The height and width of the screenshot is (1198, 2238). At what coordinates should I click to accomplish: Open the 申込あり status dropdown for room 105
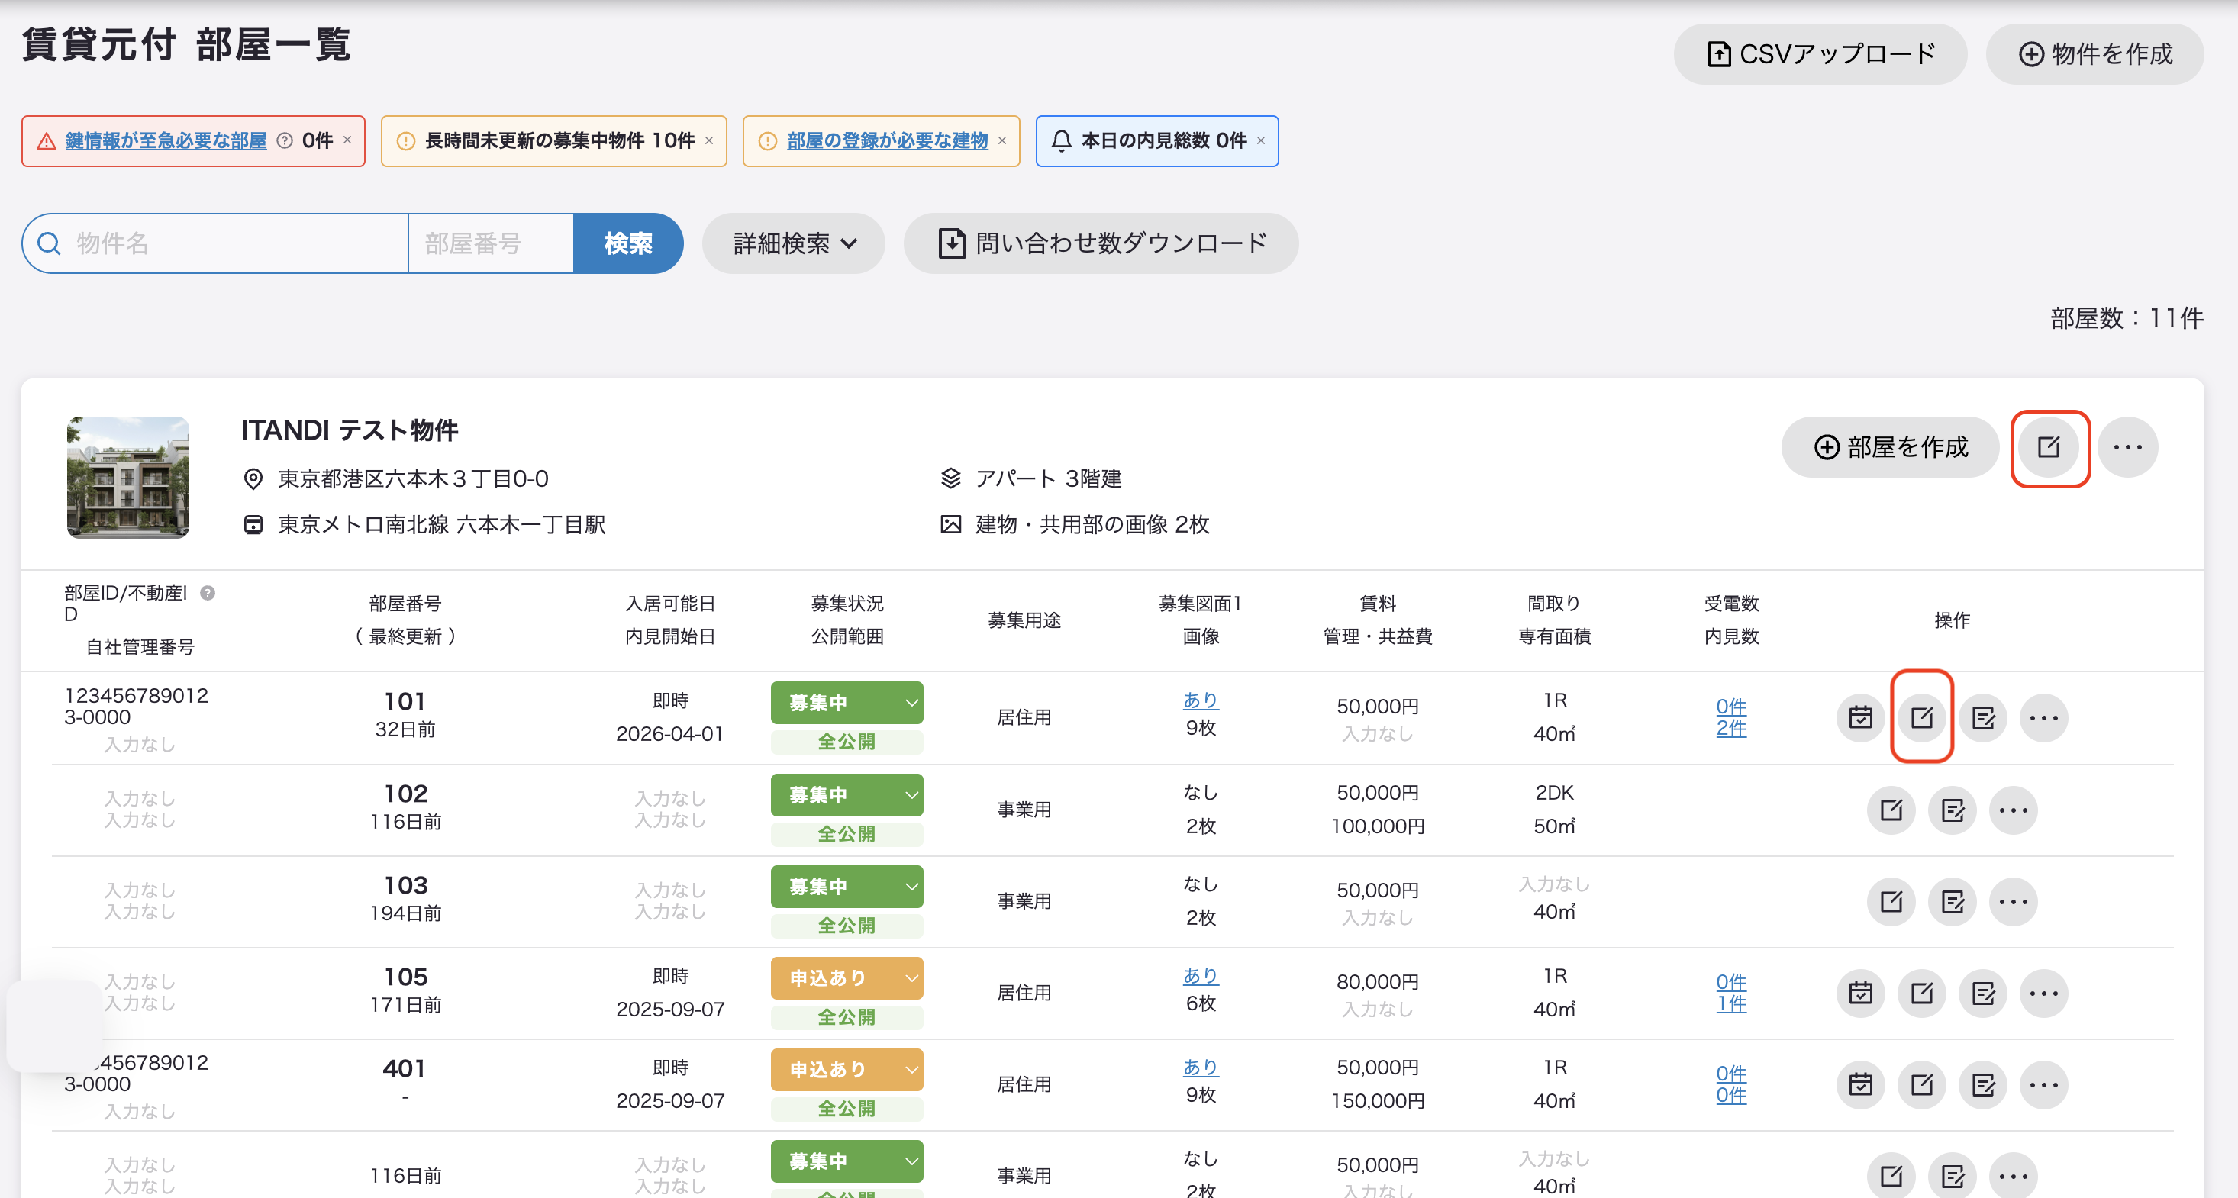[847, 977]
